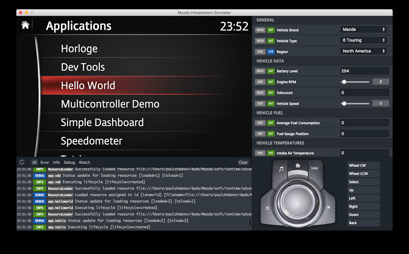Click the Right controller button
This screenshot has height=254, width=409.
363,206
